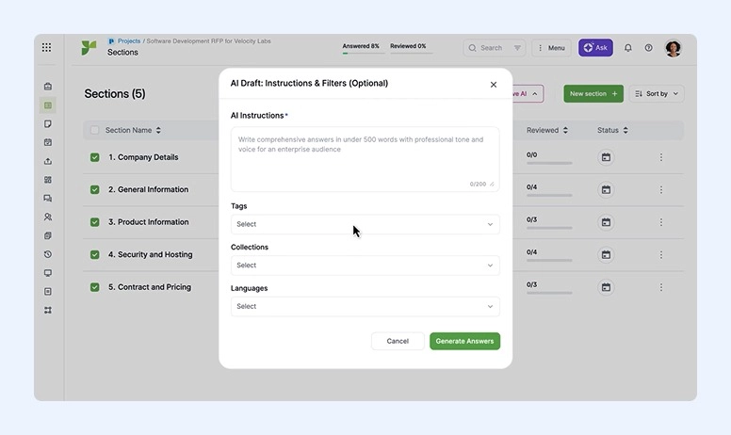Uncheck the Product Information checkbox
The height and width of the screenshot is (435, 731).
click(94, 222)
